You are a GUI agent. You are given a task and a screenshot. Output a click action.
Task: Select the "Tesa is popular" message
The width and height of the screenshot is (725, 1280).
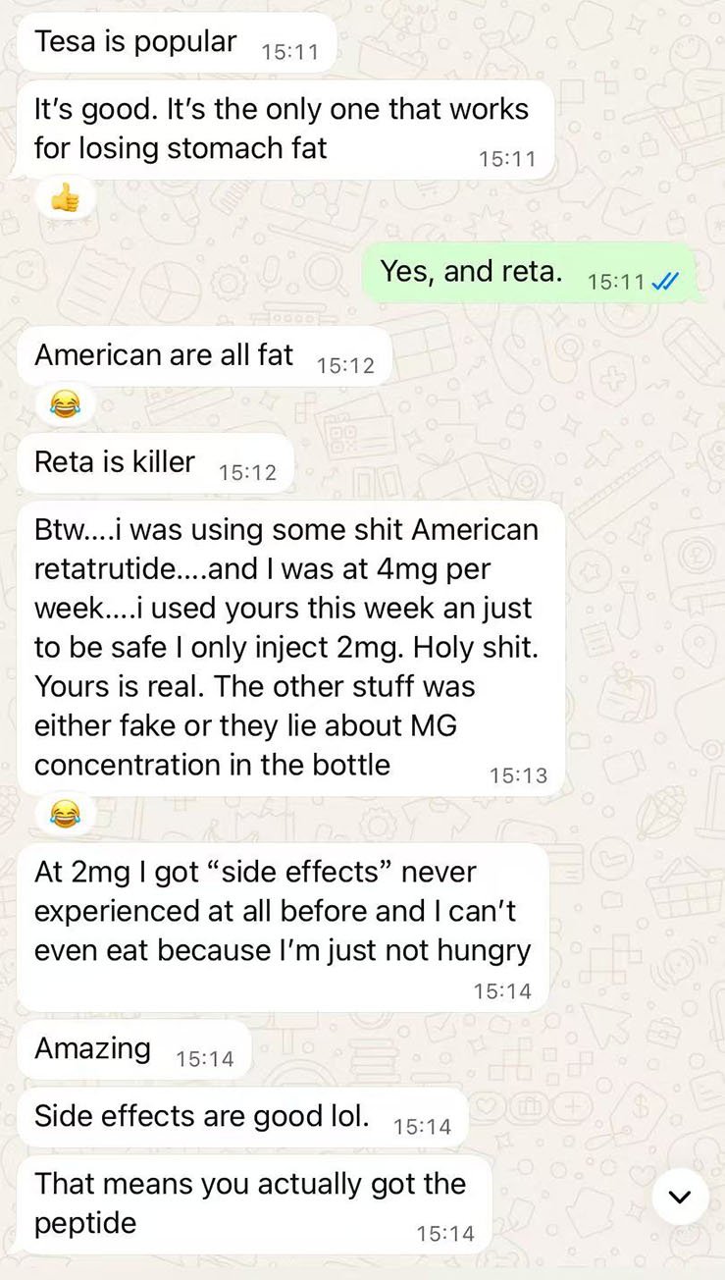[177, 43]
